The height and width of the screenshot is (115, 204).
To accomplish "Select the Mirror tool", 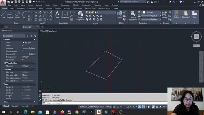I will [x=40, y=16].
